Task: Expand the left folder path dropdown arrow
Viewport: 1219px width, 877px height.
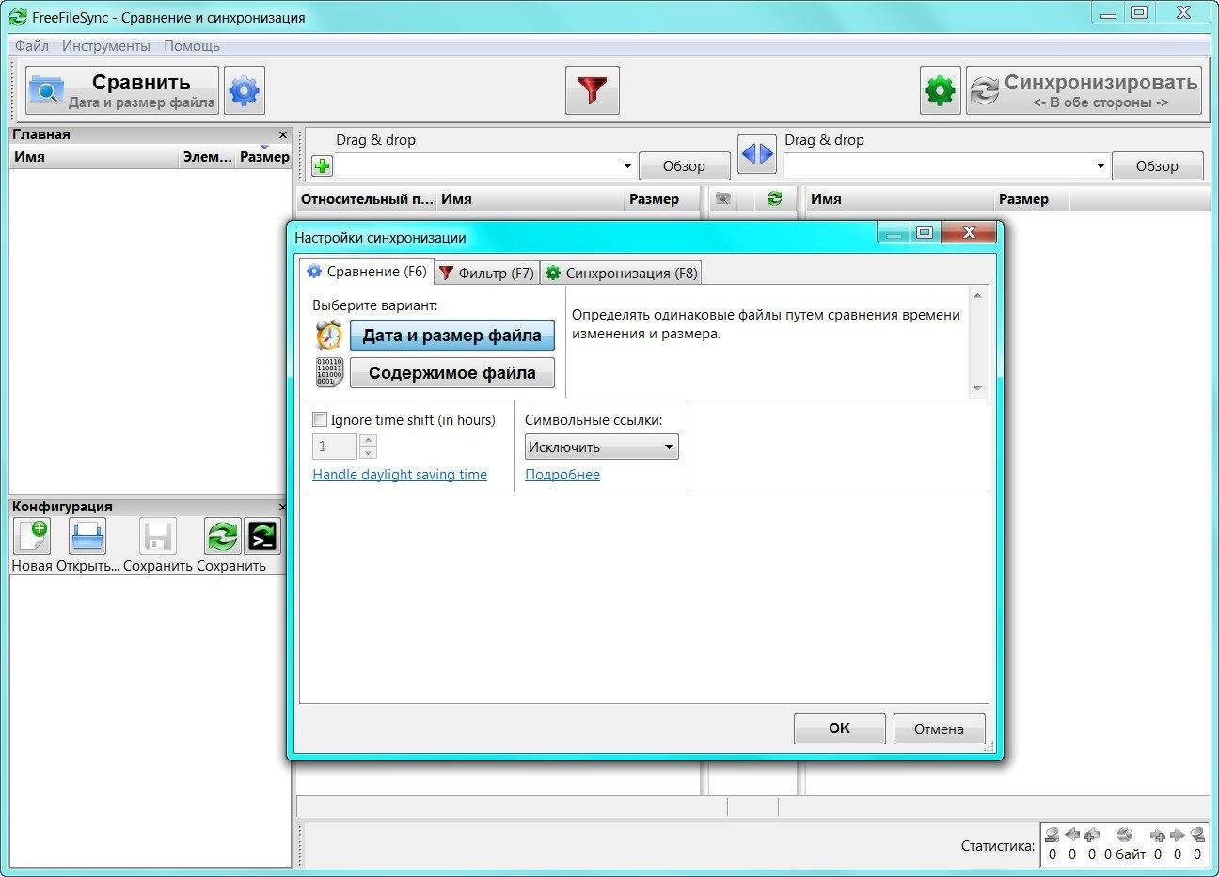Action: coord(627,166)
